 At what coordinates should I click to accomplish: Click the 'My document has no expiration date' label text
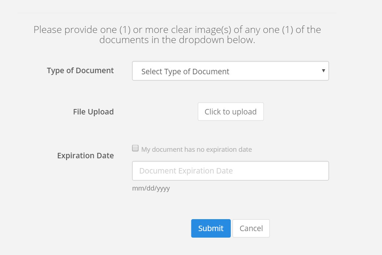[196, 149]
